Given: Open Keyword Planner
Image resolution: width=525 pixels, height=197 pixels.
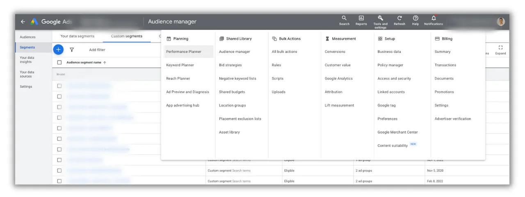Looking at the screenshot, I should 180,65.
